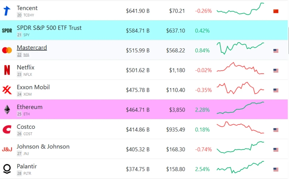Click the Ethereum diamond logo icon
289x179 pixels.
7,110
